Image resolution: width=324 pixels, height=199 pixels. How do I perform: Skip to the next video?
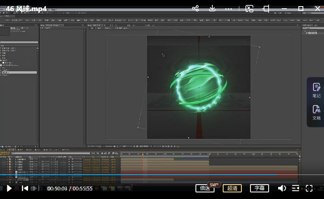[x=35, y=188]
